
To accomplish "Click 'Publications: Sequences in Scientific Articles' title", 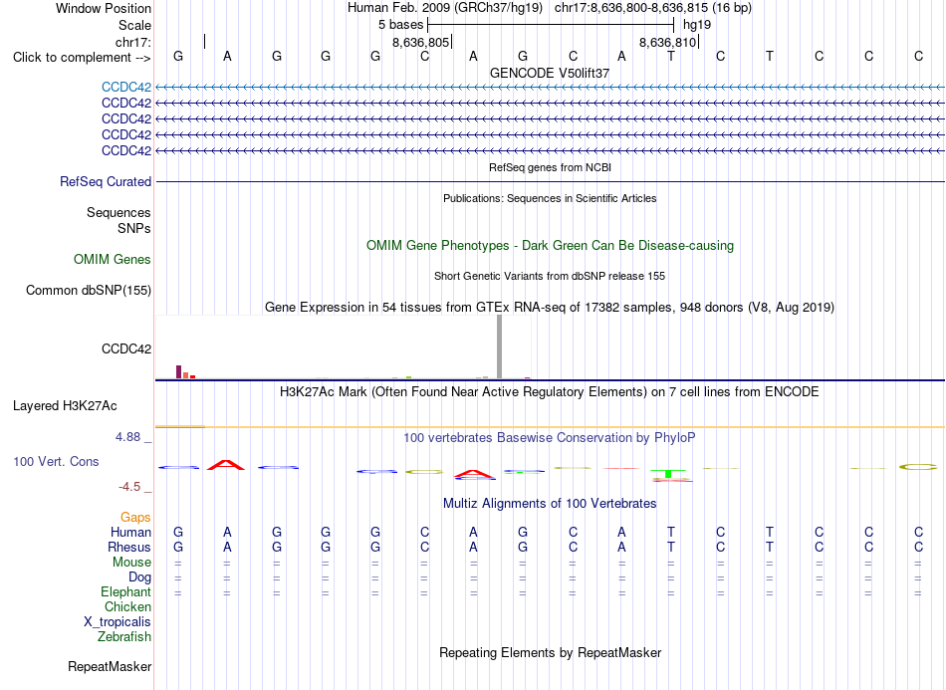I will (550, 198).
